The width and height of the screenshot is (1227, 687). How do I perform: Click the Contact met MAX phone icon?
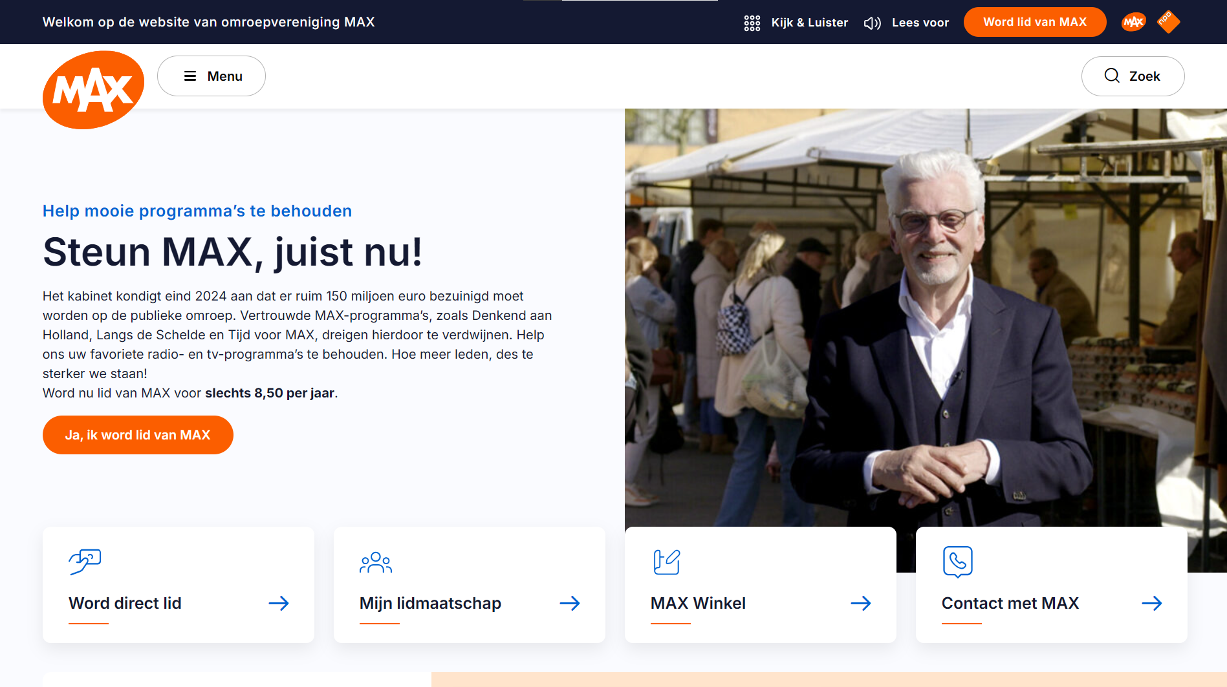(958, 562)
